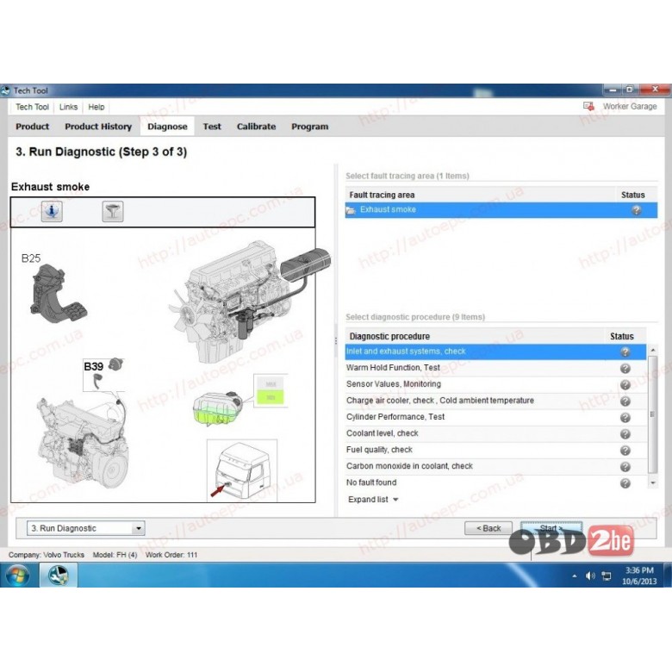This screenshot has width=672, height=672.
Task: Click the Fault tracing area column header
Action: [480, 195]
